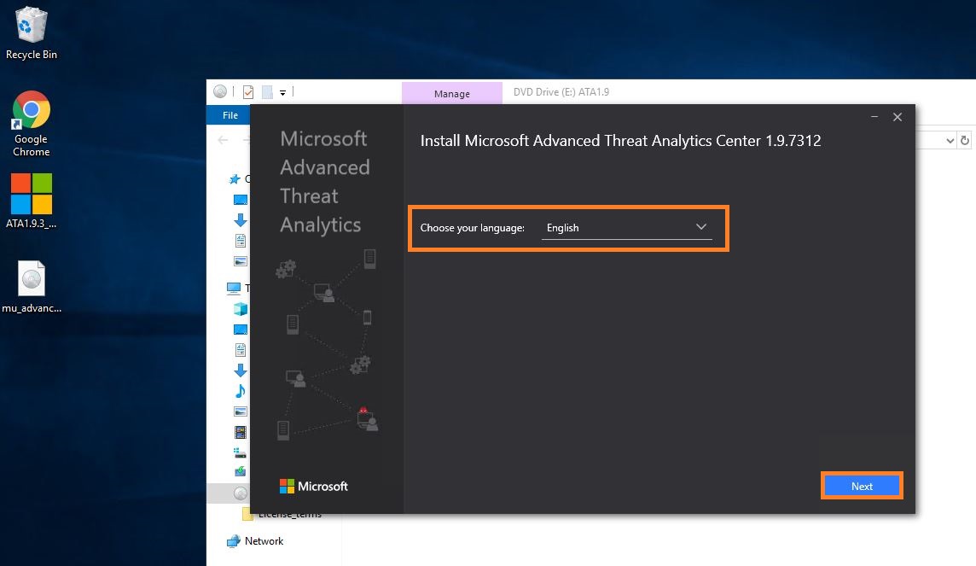Screen dimensions: 976x566
Task: Select the Pictures icon under Quick access
Action: pyautogui.click(x=241, y=261)
